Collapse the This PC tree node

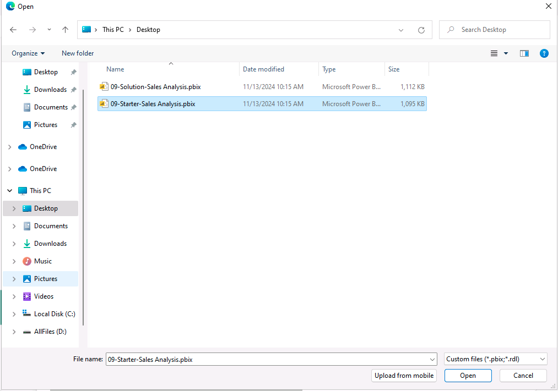(x=9, y=191)
